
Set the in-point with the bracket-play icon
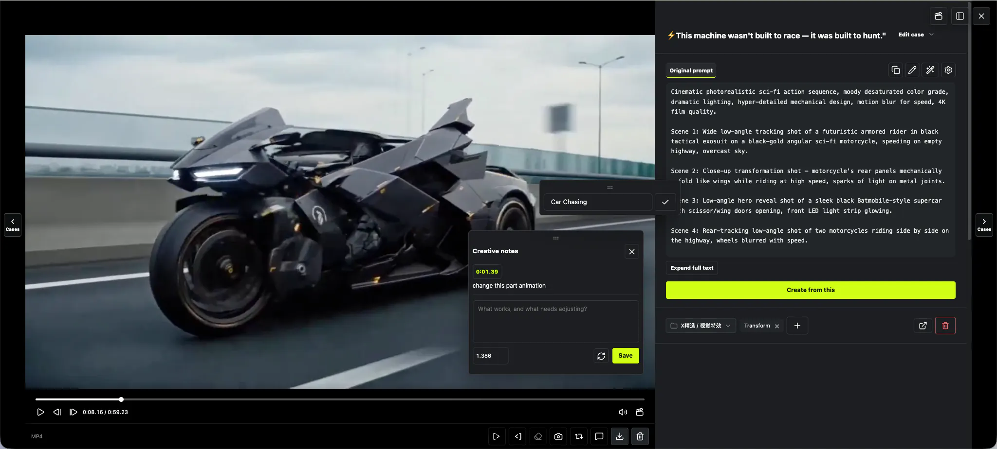coord(497,436)
